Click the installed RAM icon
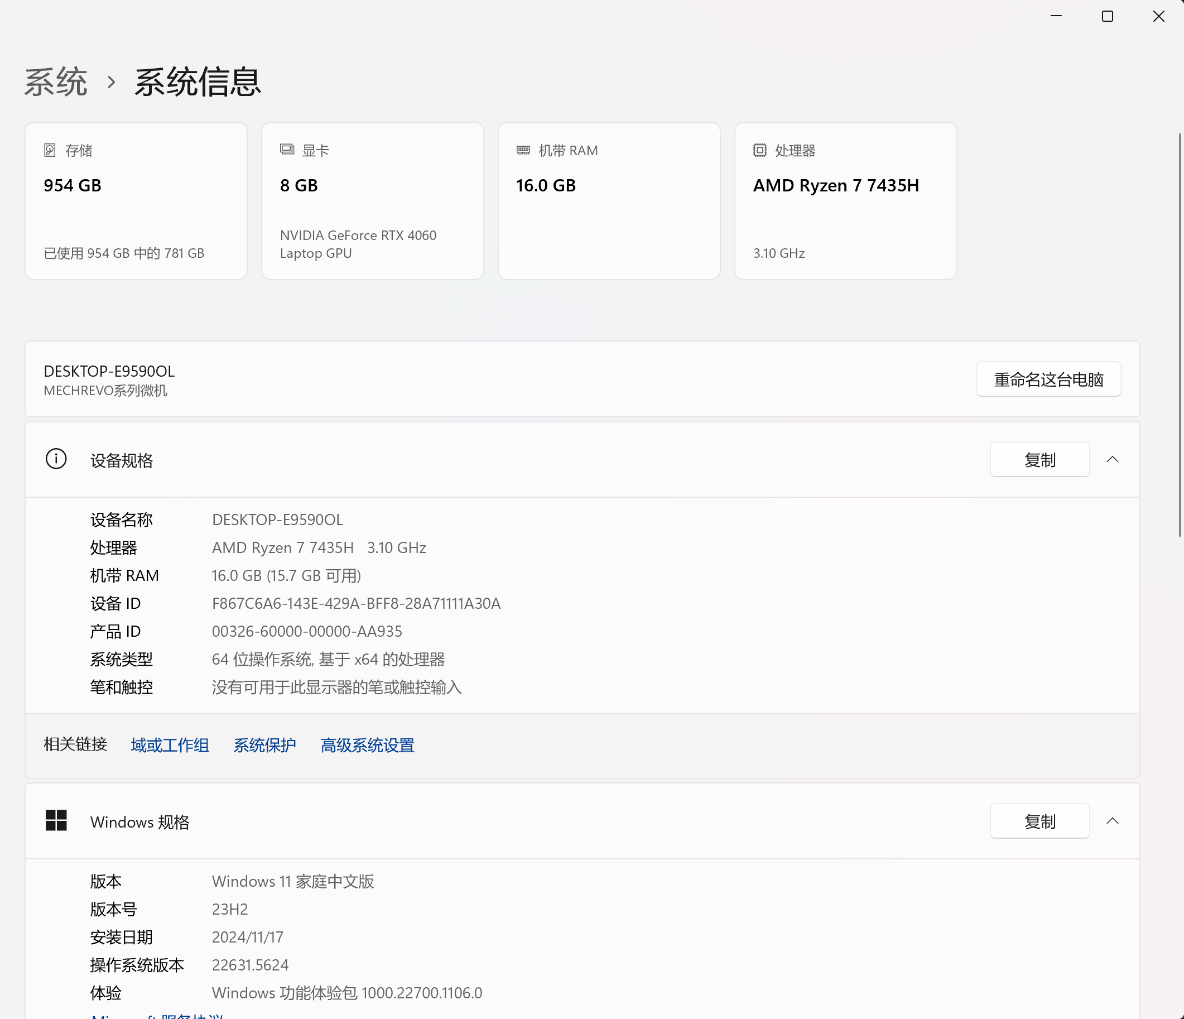1184x1019 pixels. [523, 150]
